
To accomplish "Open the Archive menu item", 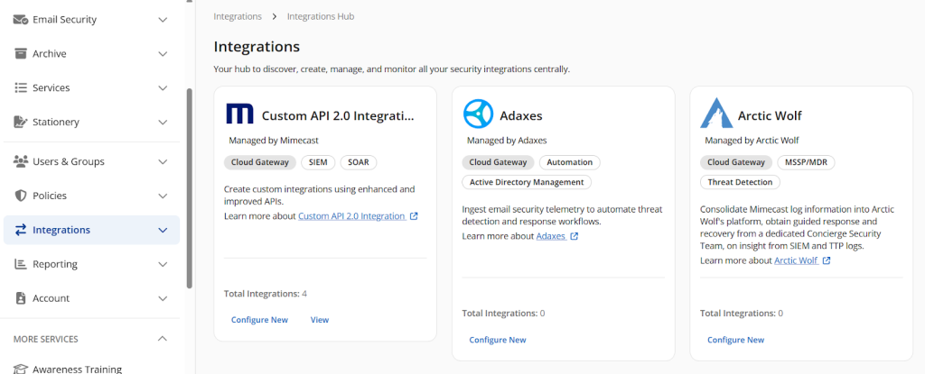I will (x=91, y=53).
